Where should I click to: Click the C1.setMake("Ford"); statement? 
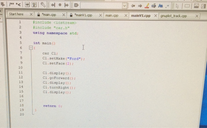click(x=64, y=59)
